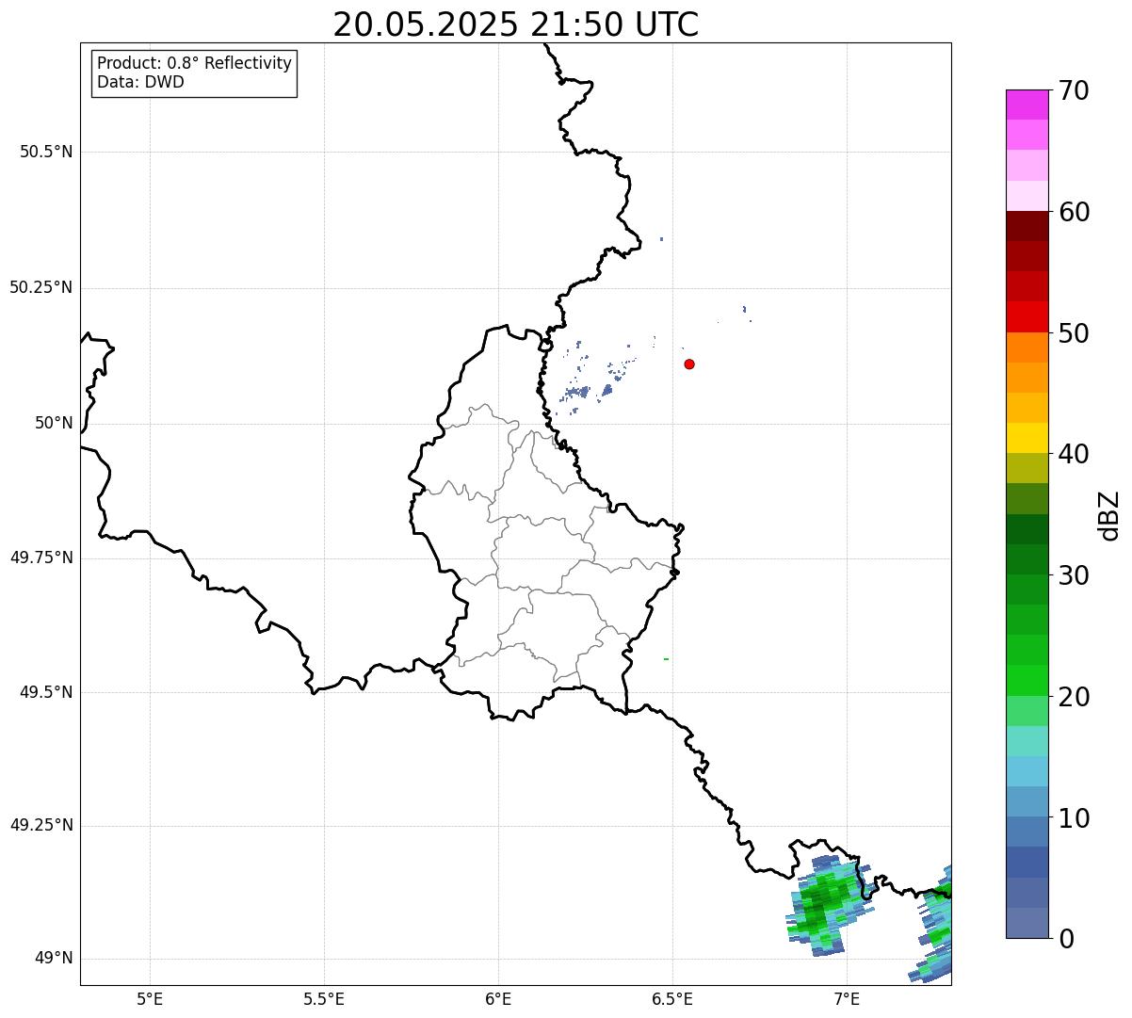Image resolution: width=1132 pixels, height=1018 pixels.
Task: Click the "Product: 0.8° Reflectivity" text
Action: 195,63
